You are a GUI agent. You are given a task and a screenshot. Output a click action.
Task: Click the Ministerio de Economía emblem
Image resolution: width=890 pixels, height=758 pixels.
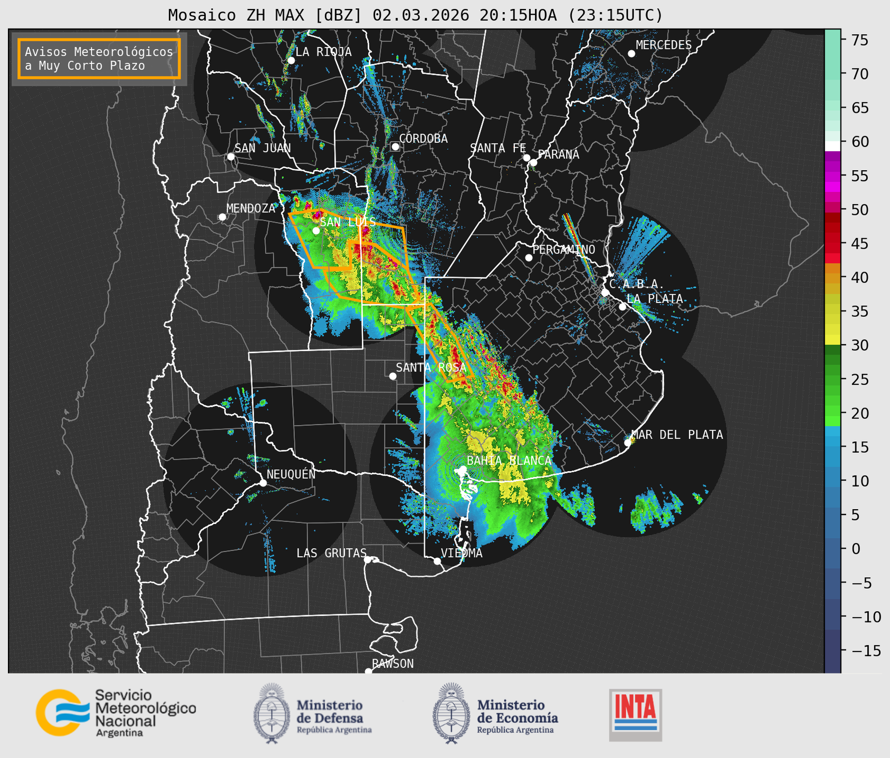click(x=452, y=713)
